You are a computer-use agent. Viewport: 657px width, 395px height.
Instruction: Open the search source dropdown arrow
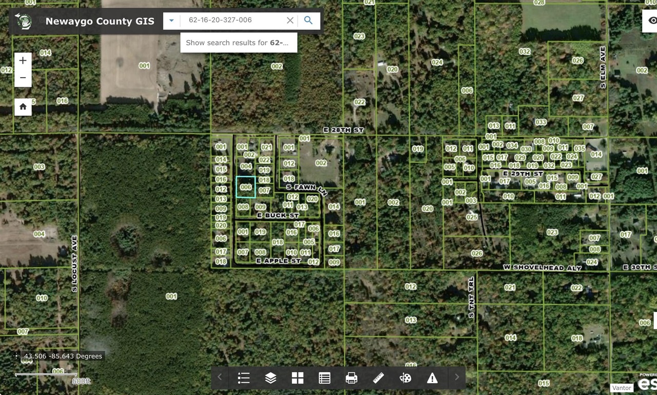171,20
